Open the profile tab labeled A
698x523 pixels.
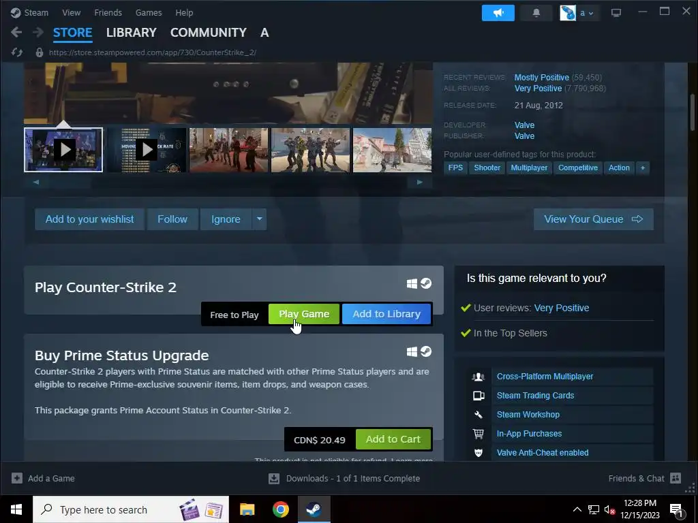(x=264, y=33)
